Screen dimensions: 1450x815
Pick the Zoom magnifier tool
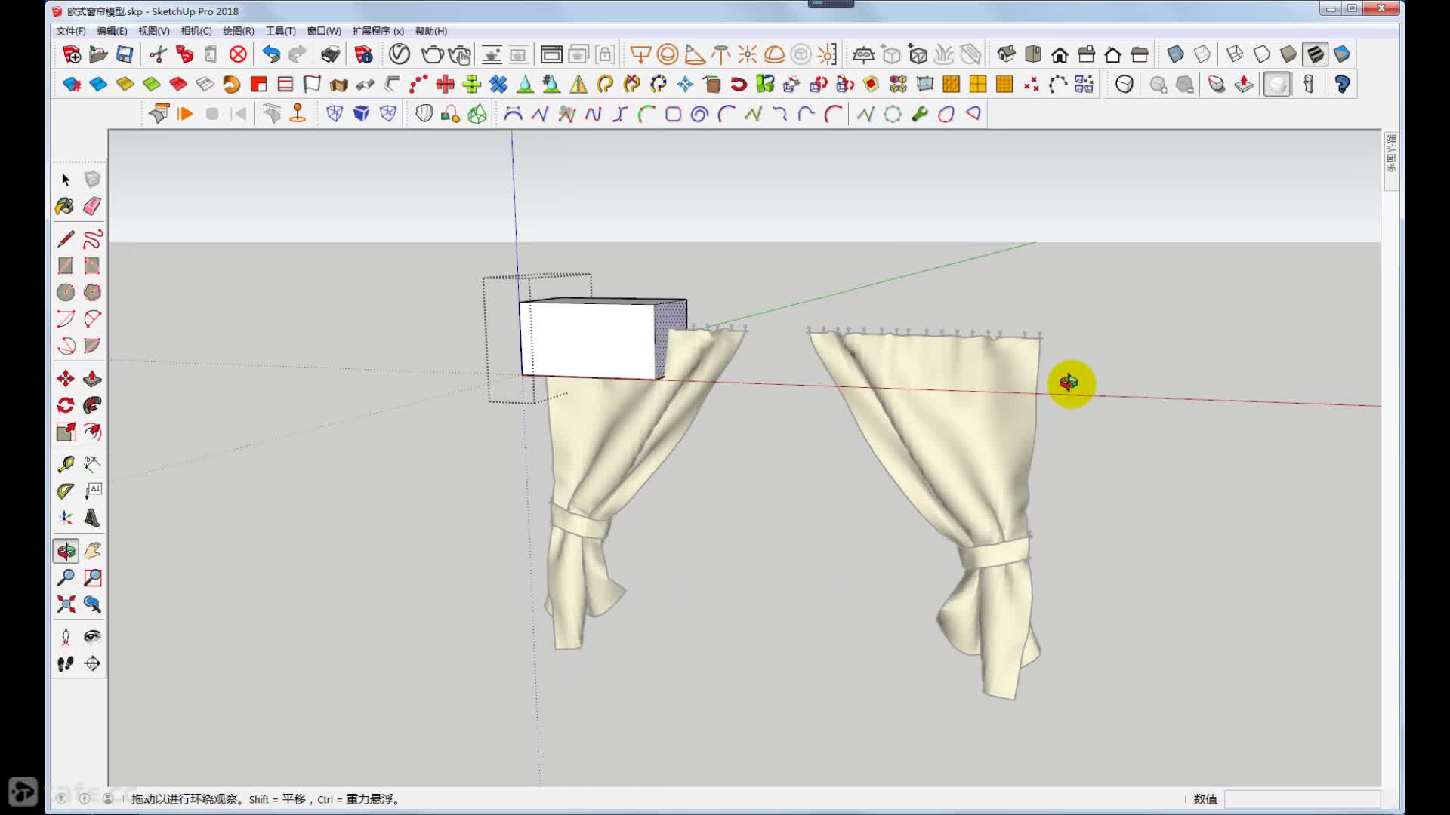[66, 577]
